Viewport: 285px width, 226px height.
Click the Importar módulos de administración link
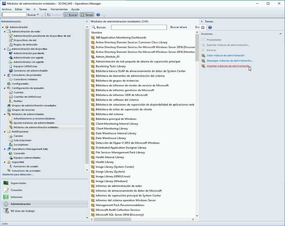point(229,66)
